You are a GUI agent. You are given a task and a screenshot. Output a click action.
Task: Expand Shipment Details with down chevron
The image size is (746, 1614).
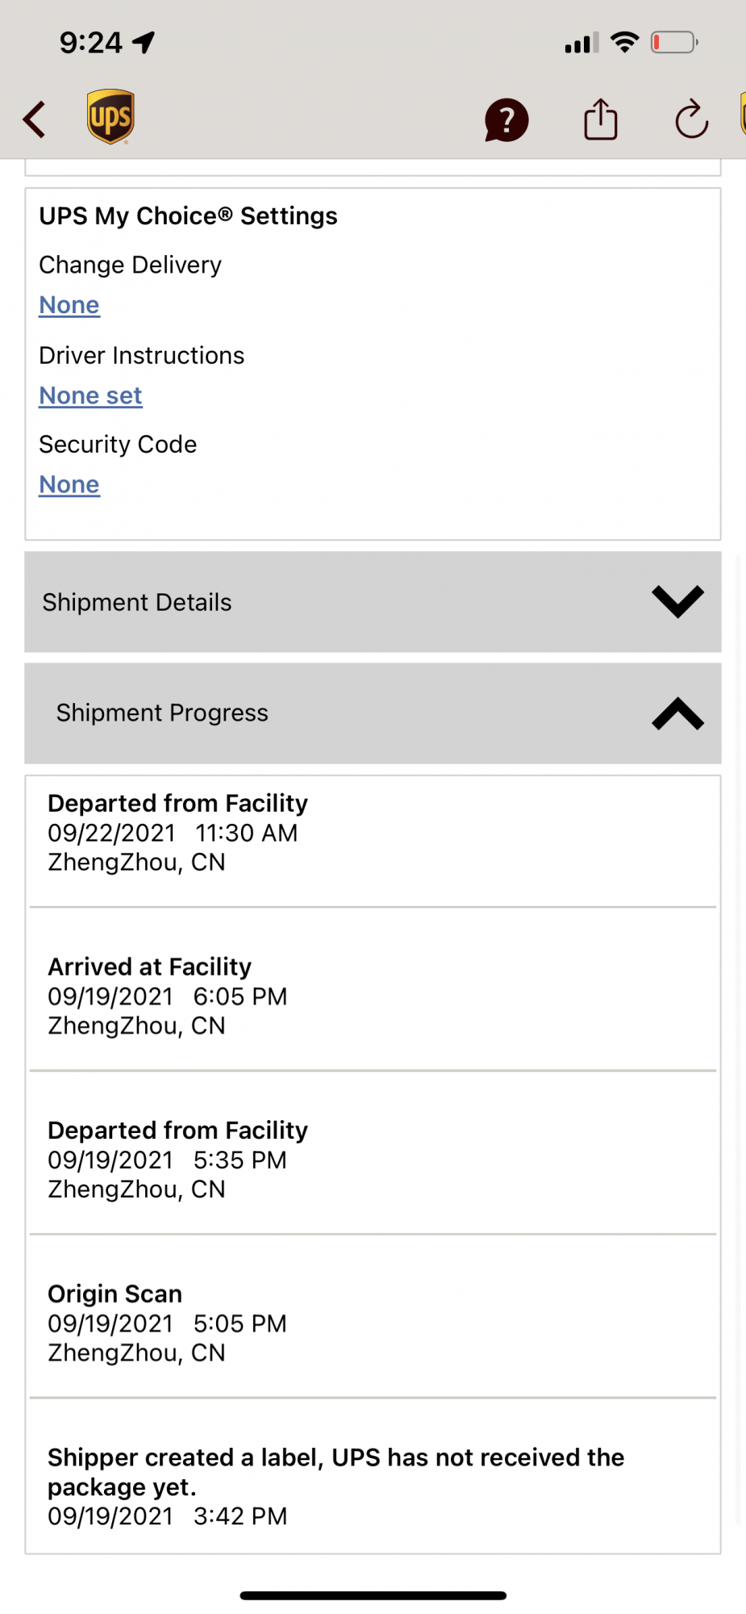(677, 601)
